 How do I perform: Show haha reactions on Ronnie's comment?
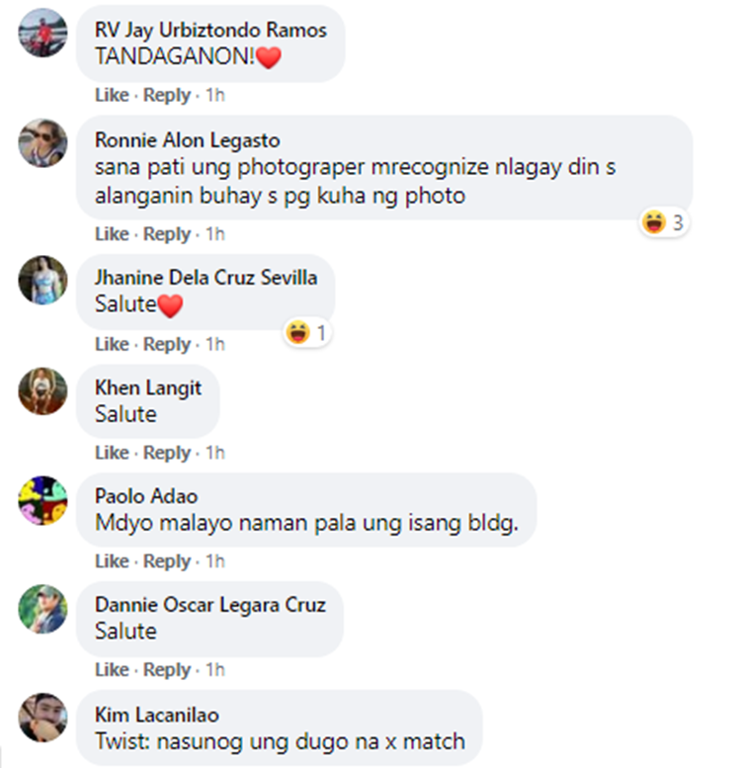664,222
